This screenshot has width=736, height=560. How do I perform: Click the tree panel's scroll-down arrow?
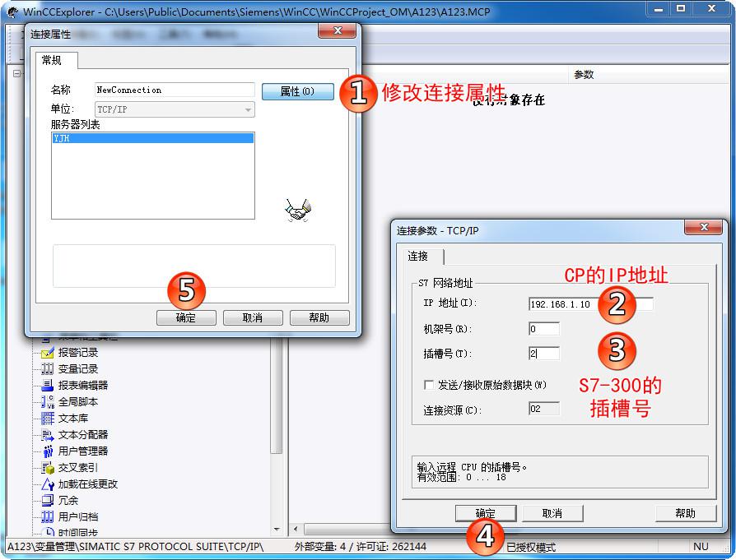click(x=277, y=529)
